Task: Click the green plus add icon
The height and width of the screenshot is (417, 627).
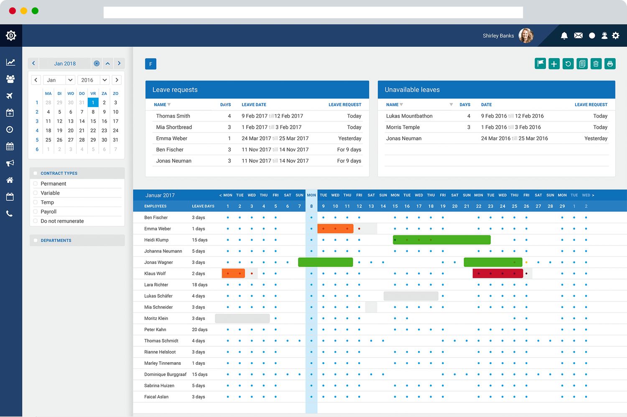Action: pos(554,64)
